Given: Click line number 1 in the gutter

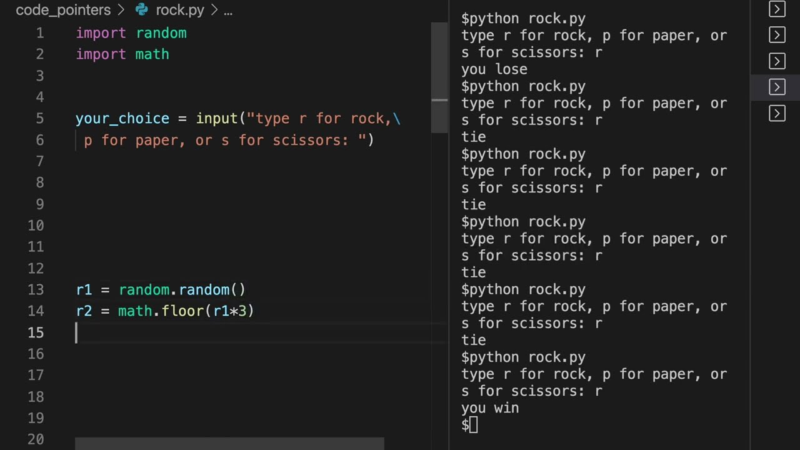Looking at the screenshot, I should (40, 33).
